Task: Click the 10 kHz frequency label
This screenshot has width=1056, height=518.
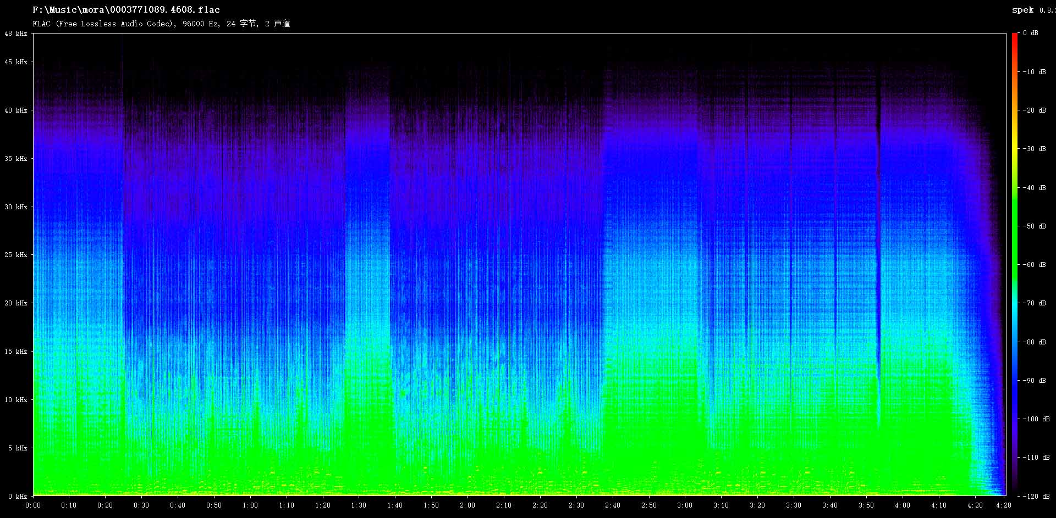Action: click(x=16, y=400)
